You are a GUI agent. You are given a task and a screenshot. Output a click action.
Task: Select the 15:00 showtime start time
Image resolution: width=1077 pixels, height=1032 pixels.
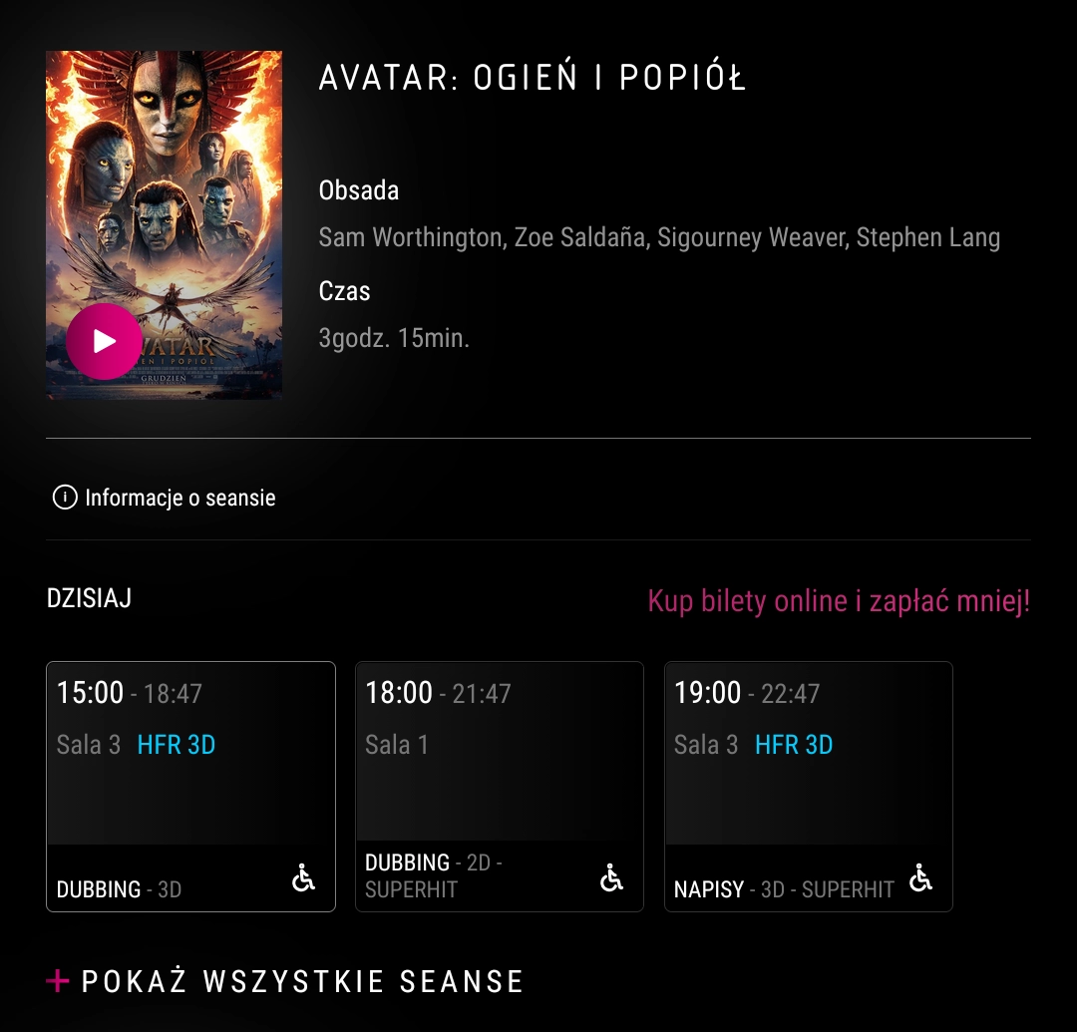point(90,693)
